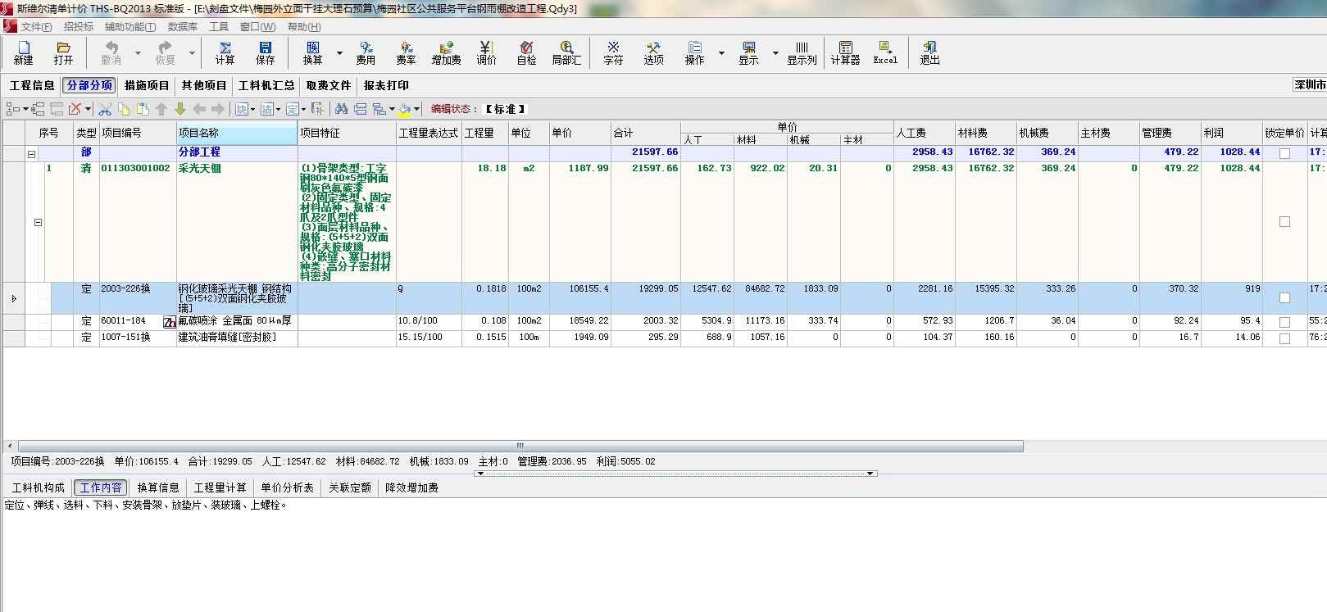
Task: Open the 字符 (Characters) tool
Action: coord(613,53)
